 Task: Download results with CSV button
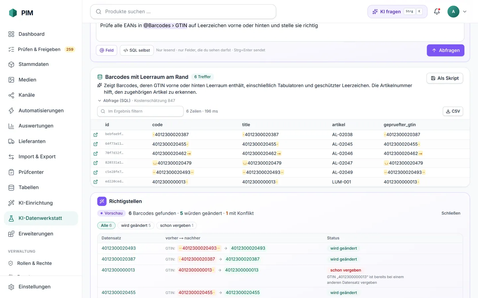(x=453, y=111)
